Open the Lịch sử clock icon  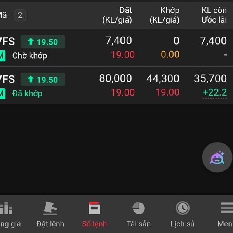pyautogui.click(x=183, y=208)
